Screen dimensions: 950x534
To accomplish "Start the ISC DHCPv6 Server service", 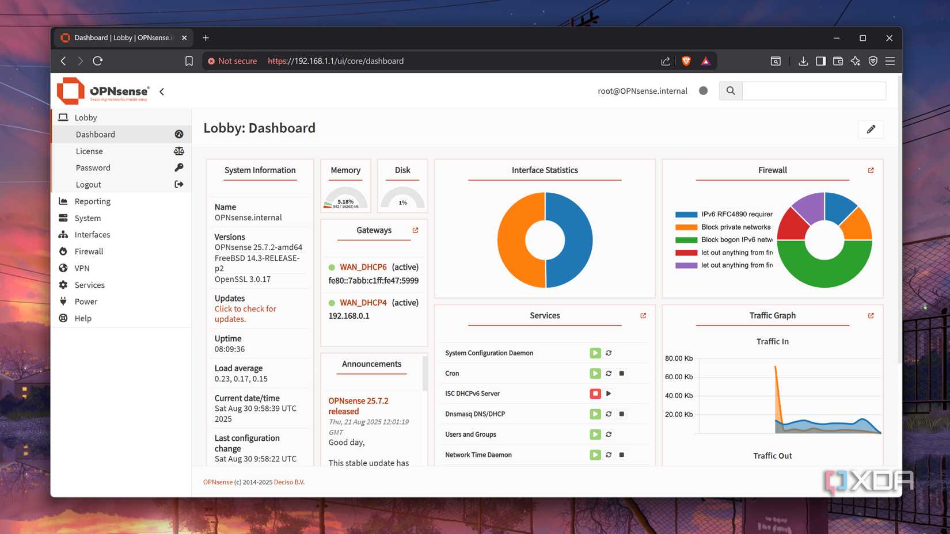I will (x=609, y=393).
